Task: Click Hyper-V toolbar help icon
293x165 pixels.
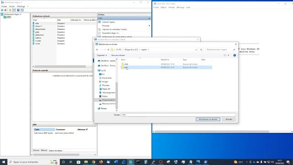Action: point(18,10)
